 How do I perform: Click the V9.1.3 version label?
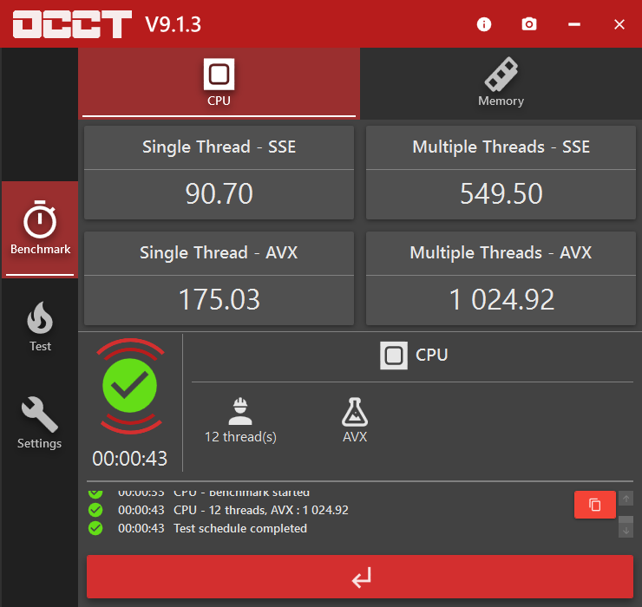tap(174, 24)
